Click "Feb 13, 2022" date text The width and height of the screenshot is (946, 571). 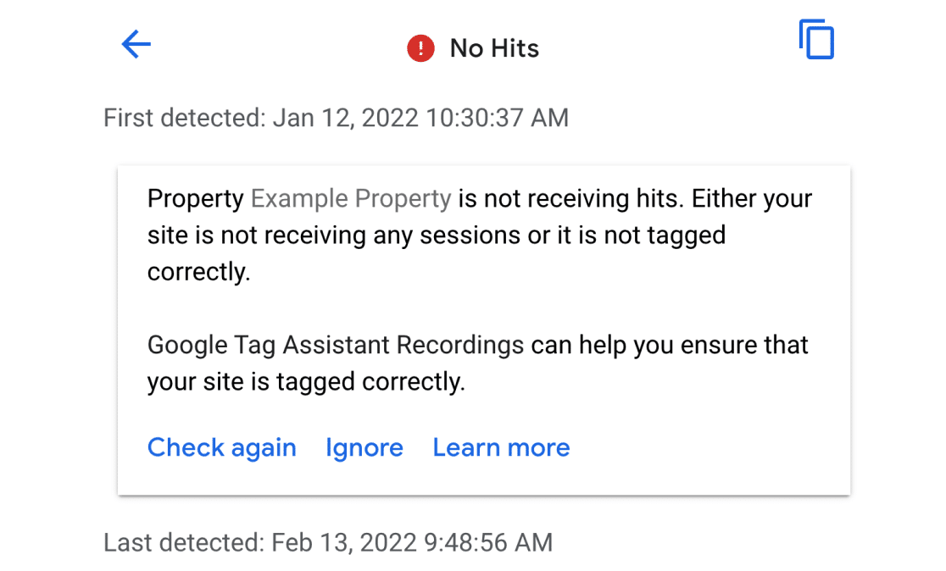344,542
